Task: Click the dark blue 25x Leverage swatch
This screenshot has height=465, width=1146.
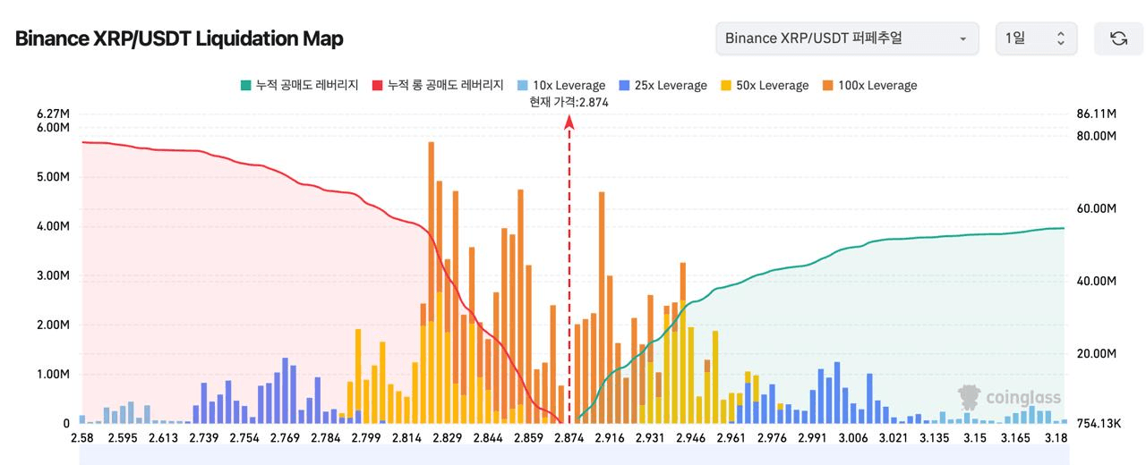Action: (x=624, y=85)
